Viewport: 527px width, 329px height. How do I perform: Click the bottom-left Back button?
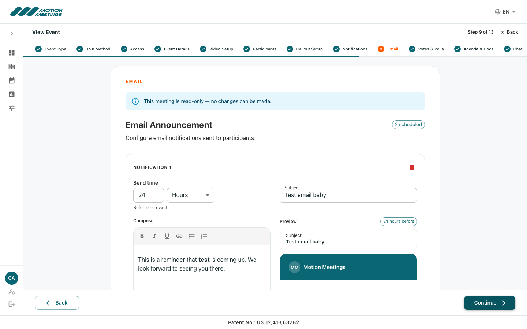click(x=57, y=303)
